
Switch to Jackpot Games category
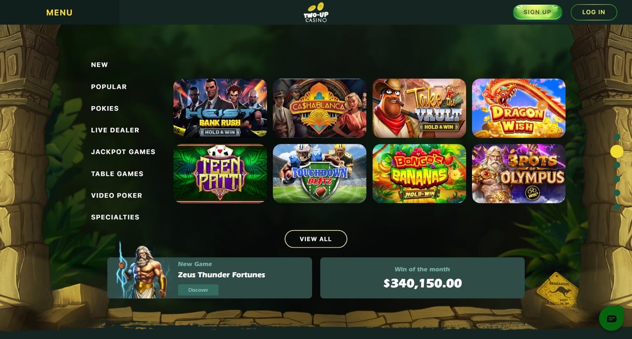click(x=123, y=151)
